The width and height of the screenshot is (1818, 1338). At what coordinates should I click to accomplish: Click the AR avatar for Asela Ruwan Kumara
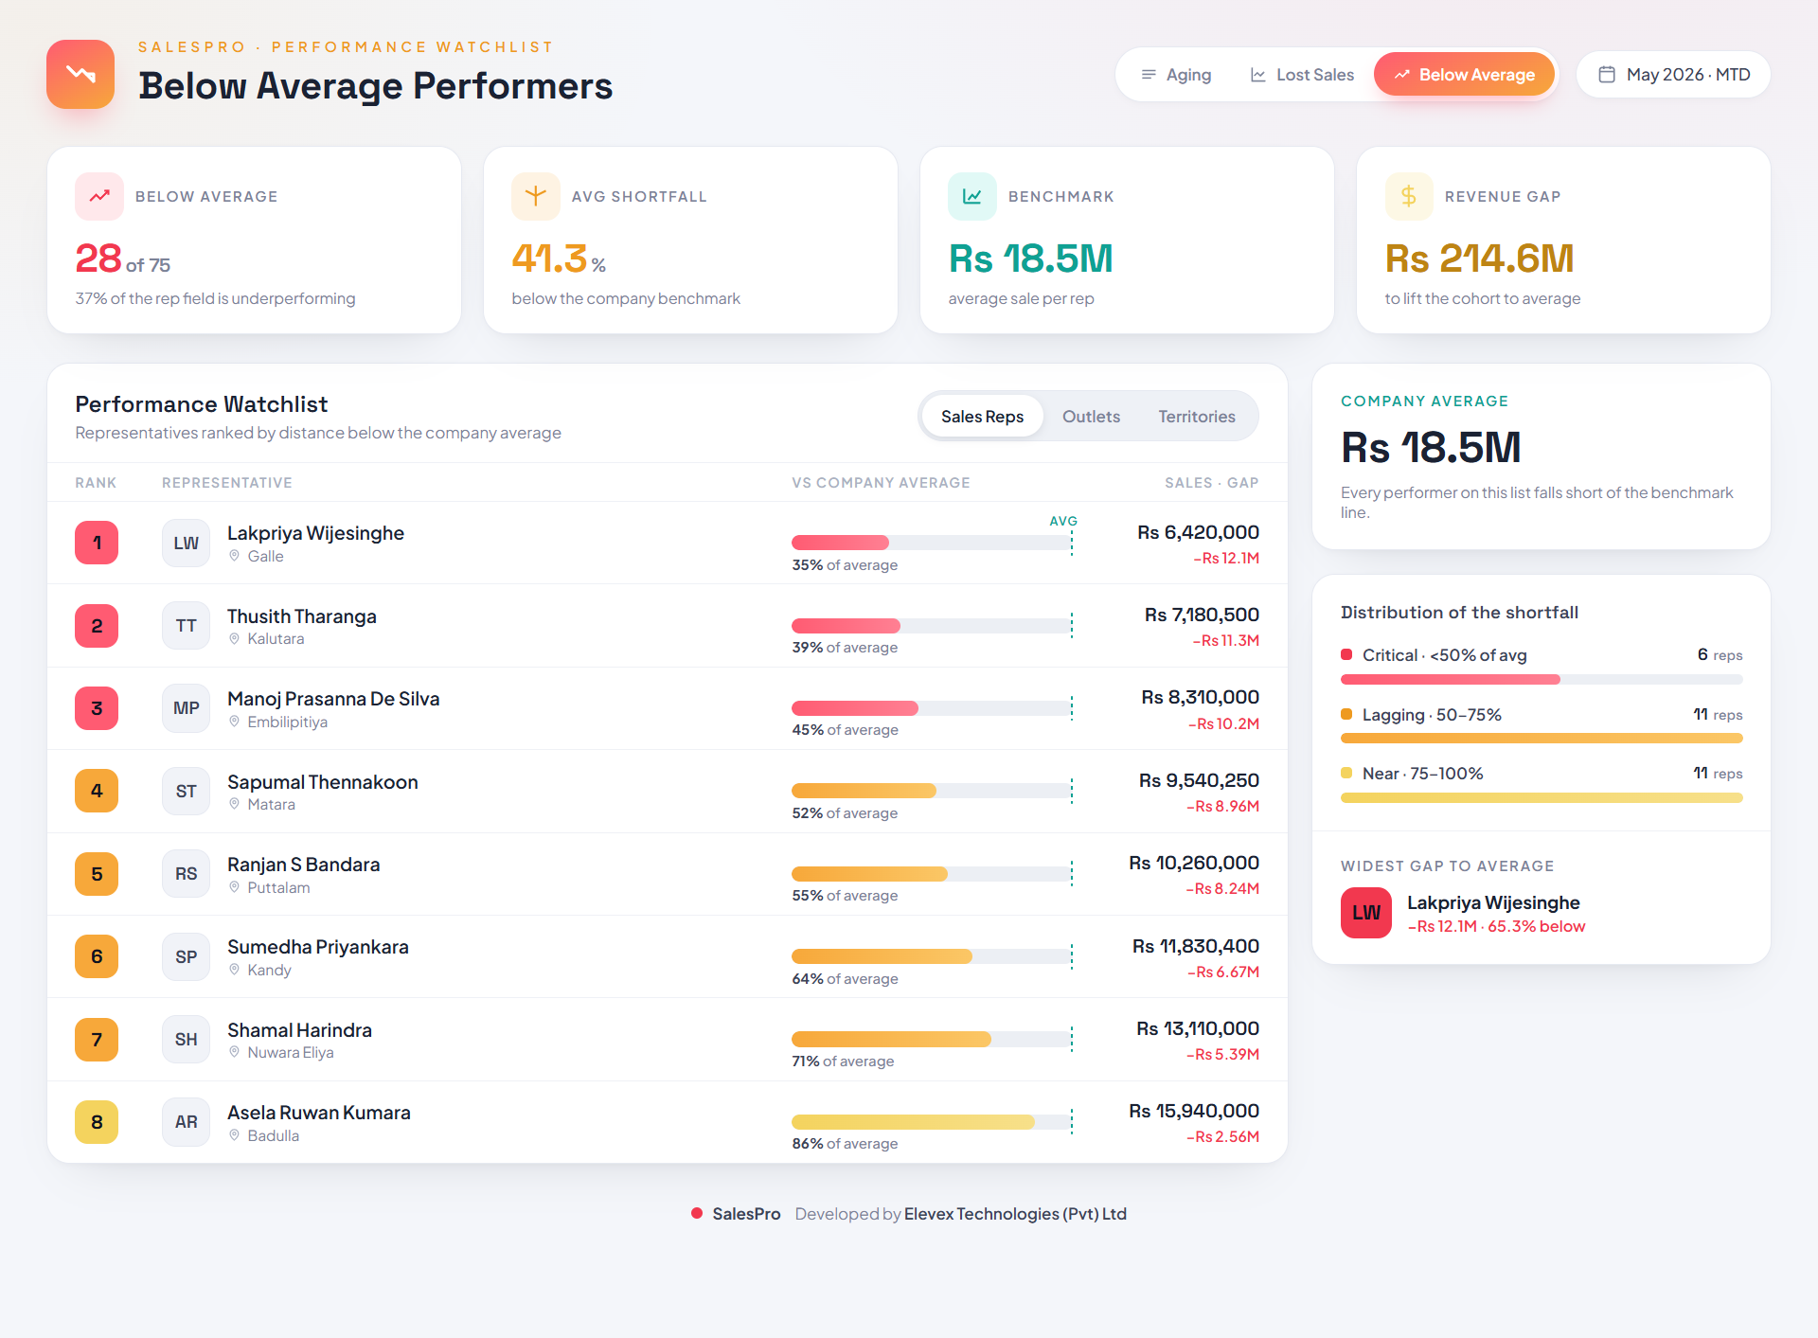coord(186,1122)
